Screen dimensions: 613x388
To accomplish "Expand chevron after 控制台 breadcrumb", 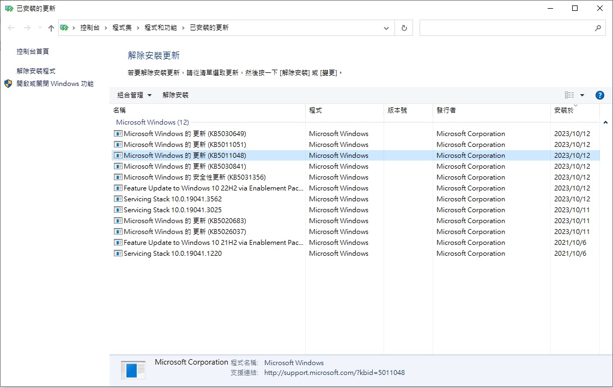I will click(106, 28).
